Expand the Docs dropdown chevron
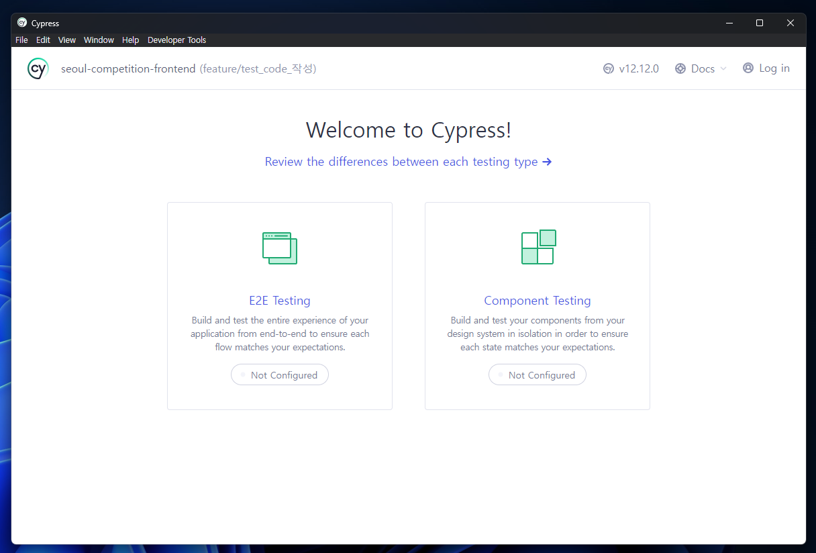816x553 pixels. pyautogui.click(x=723, y=68)
